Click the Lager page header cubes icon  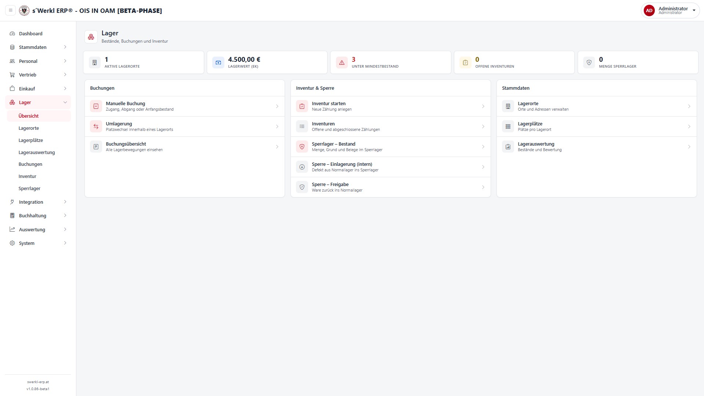91,37
